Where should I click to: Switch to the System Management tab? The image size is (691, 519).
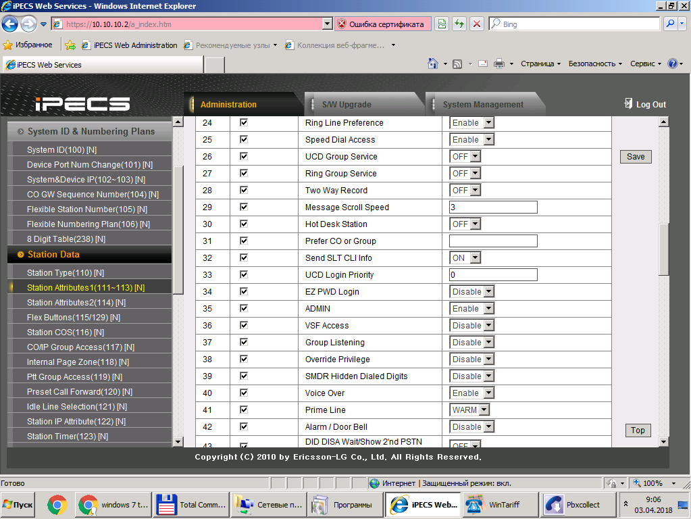(482, 105)
